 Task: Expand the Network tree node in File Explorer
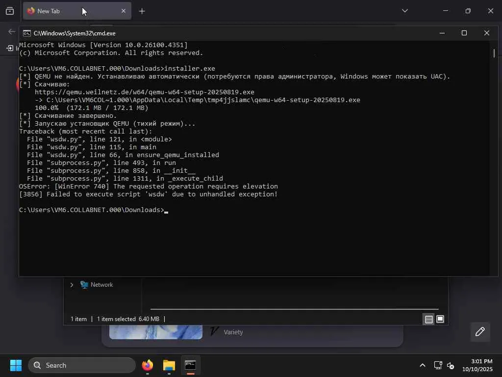coord(72,285)
